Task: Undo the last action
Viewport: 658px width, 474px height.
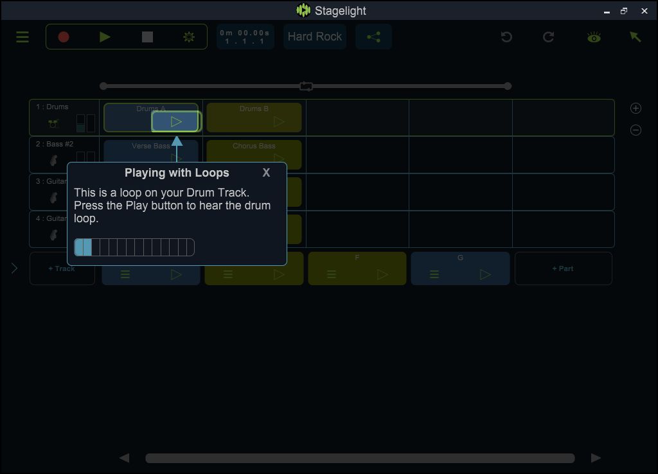Action: [506, 37]
